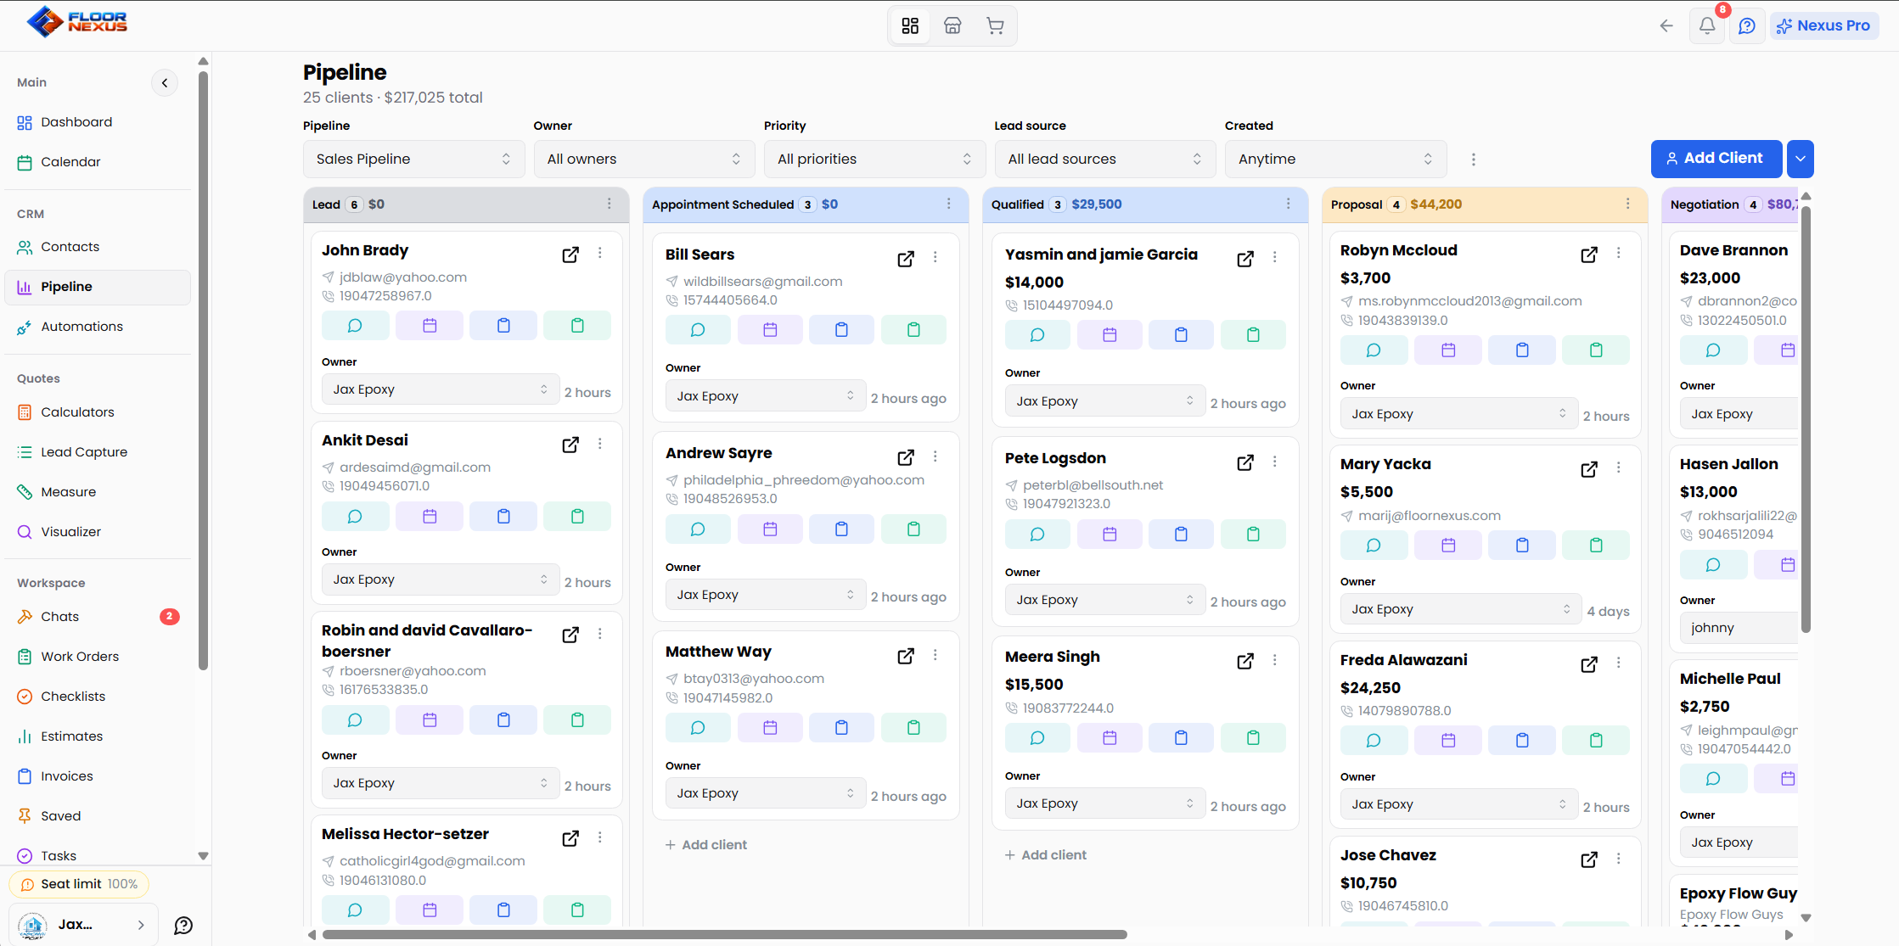Click the horizontal scrollbar under pipeline board

click(x=723, y=935)
